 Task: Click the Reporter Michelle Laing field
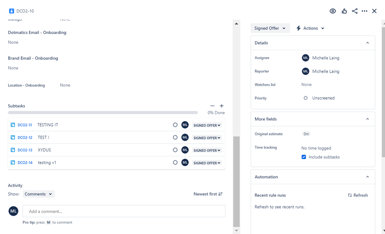[320, 71]
